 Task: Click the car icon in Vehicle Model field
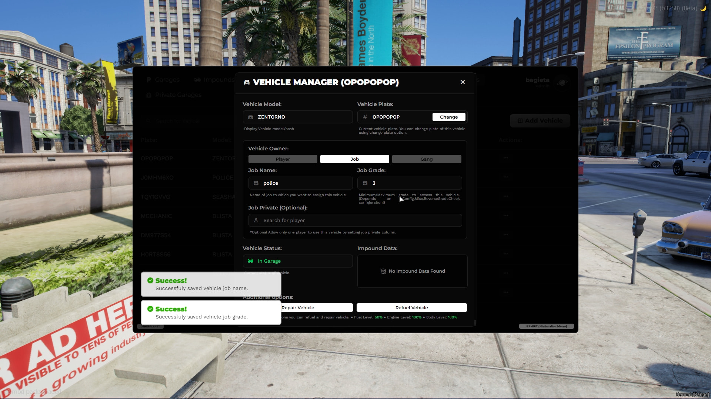point(251,117)
